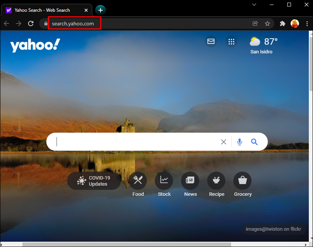Open the Stock chart shortcut icon
This screenshot has height=247, width=313.
(164, 181)
